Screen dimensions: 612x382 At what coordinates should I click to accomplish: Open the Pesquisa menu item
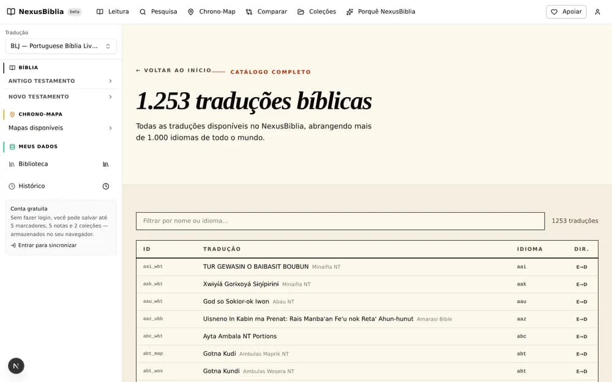pyautogui.click(x=159, y=12)
